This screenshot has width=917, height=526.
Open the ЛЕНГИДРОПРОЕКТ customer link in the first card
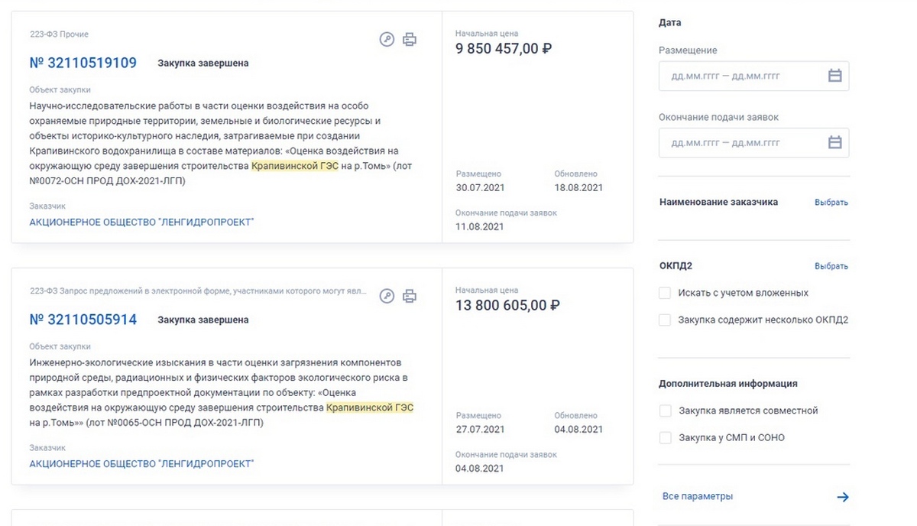click(141, 222)
